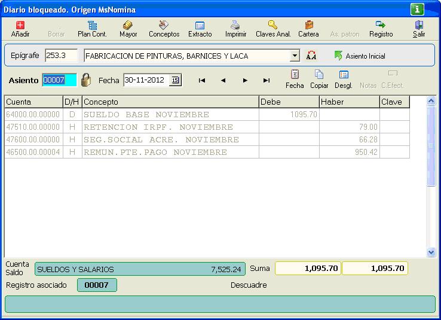The width and height of the screenshot is (441, 320).
Task: Click concept SEG.SOCIAL ACRE. NOVIEMBRE
Action: pos(170,139)
